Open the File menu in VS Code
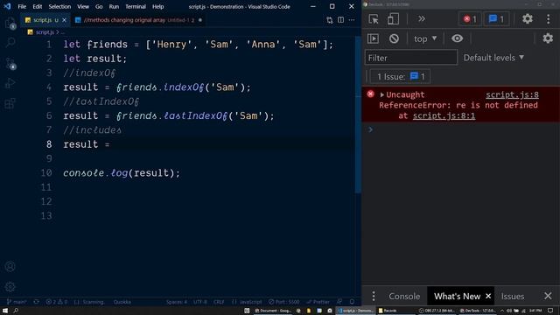The width and height of the screenshot is (560, 315). (22, 6)
